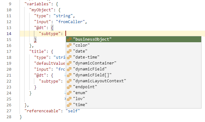The height and width of the screenshot is (122, 205).
Task: Click the "subtype" key on line 14
Action: pyautogui.click(x=50, y=34)
